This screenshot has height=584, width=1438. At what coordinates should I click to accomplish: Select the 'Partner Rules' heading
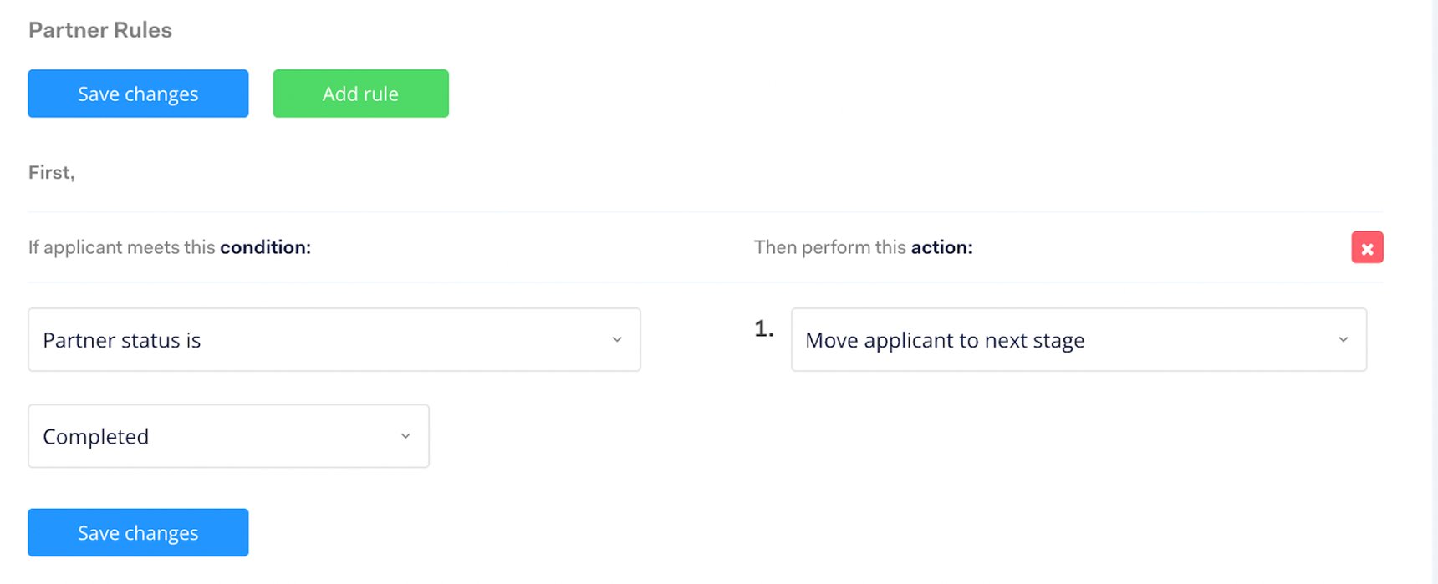tap(99, 29)
